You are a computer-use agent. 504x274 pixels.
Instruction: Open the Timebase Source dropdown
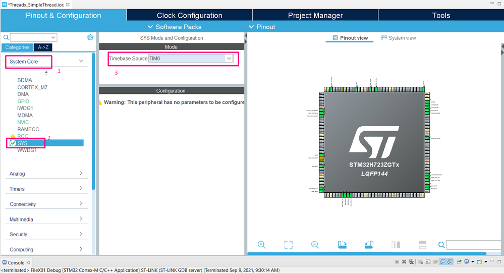(229, 59)
